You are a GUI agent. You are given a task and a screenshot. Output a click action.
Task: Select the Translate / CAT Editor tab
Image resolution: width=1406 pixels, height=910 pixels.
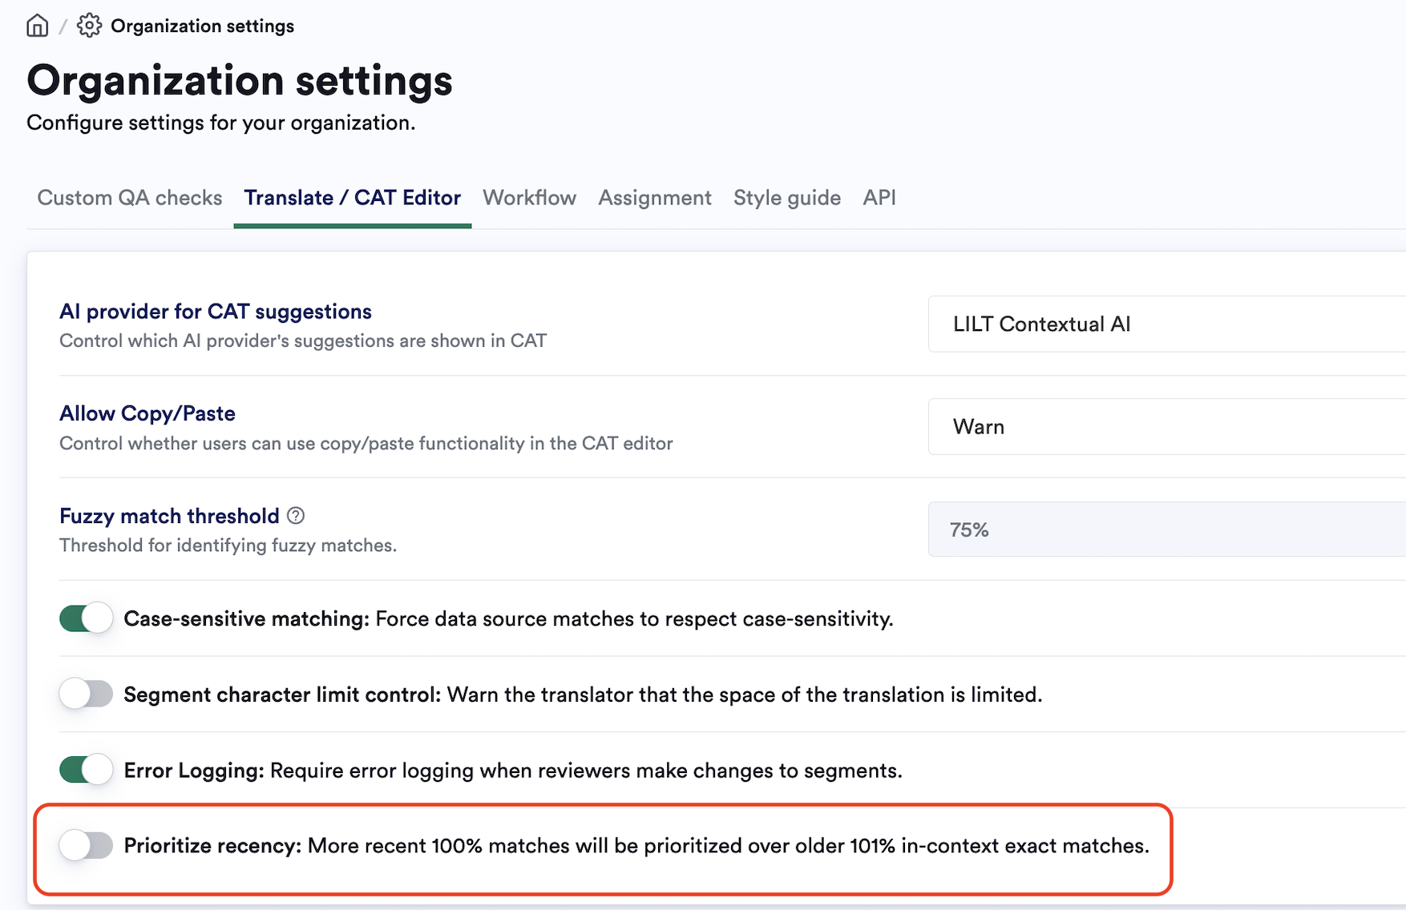[353, 198]
